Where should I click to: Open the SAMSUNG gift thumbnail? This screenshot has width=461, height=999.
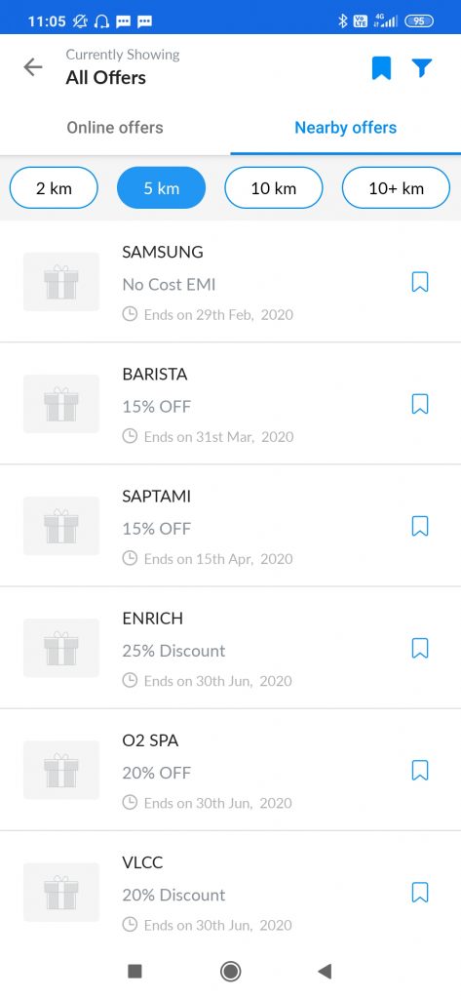[x=61, y=282]
